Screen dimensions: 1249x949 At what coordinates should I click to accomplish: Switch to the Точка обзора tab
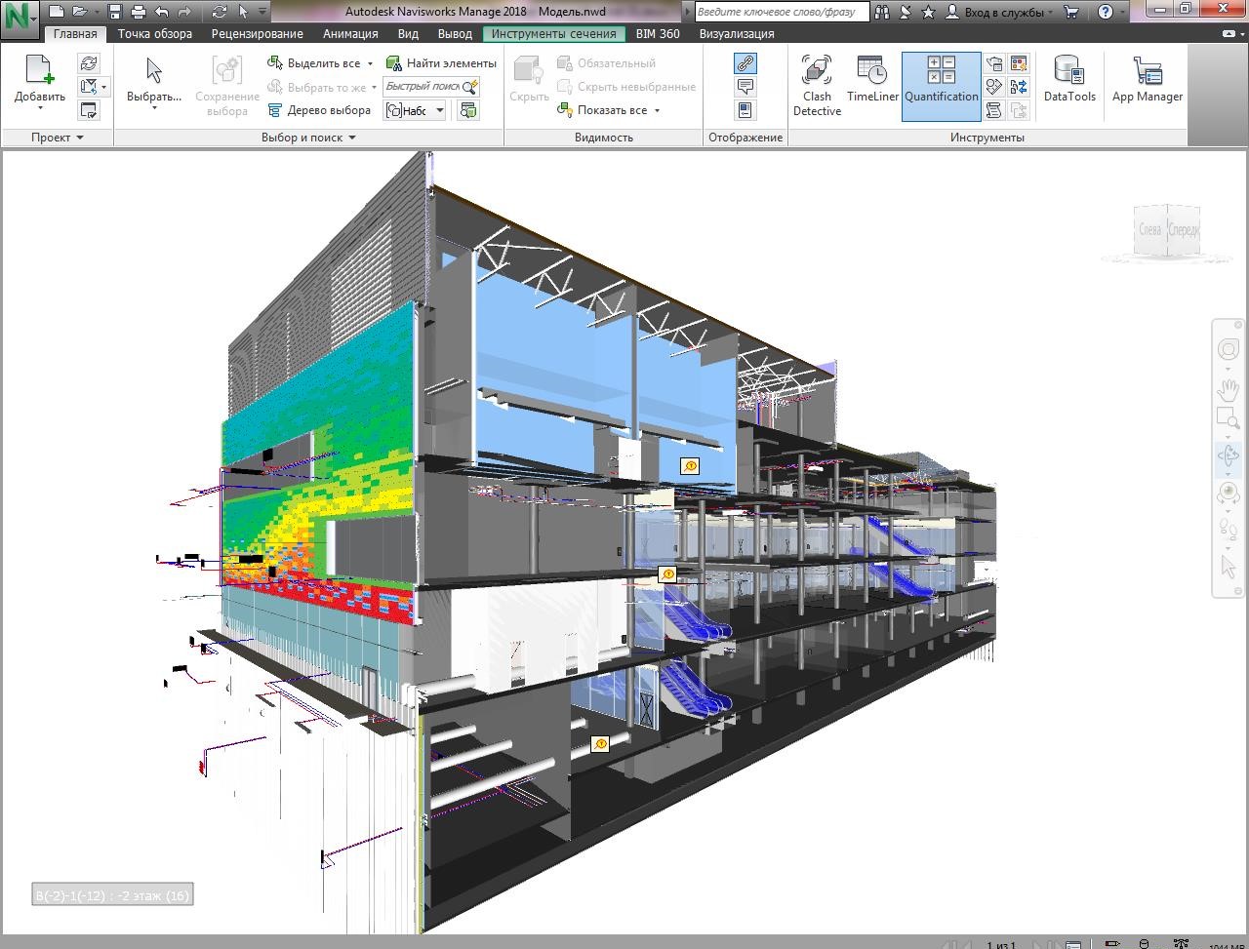(155, 33)
